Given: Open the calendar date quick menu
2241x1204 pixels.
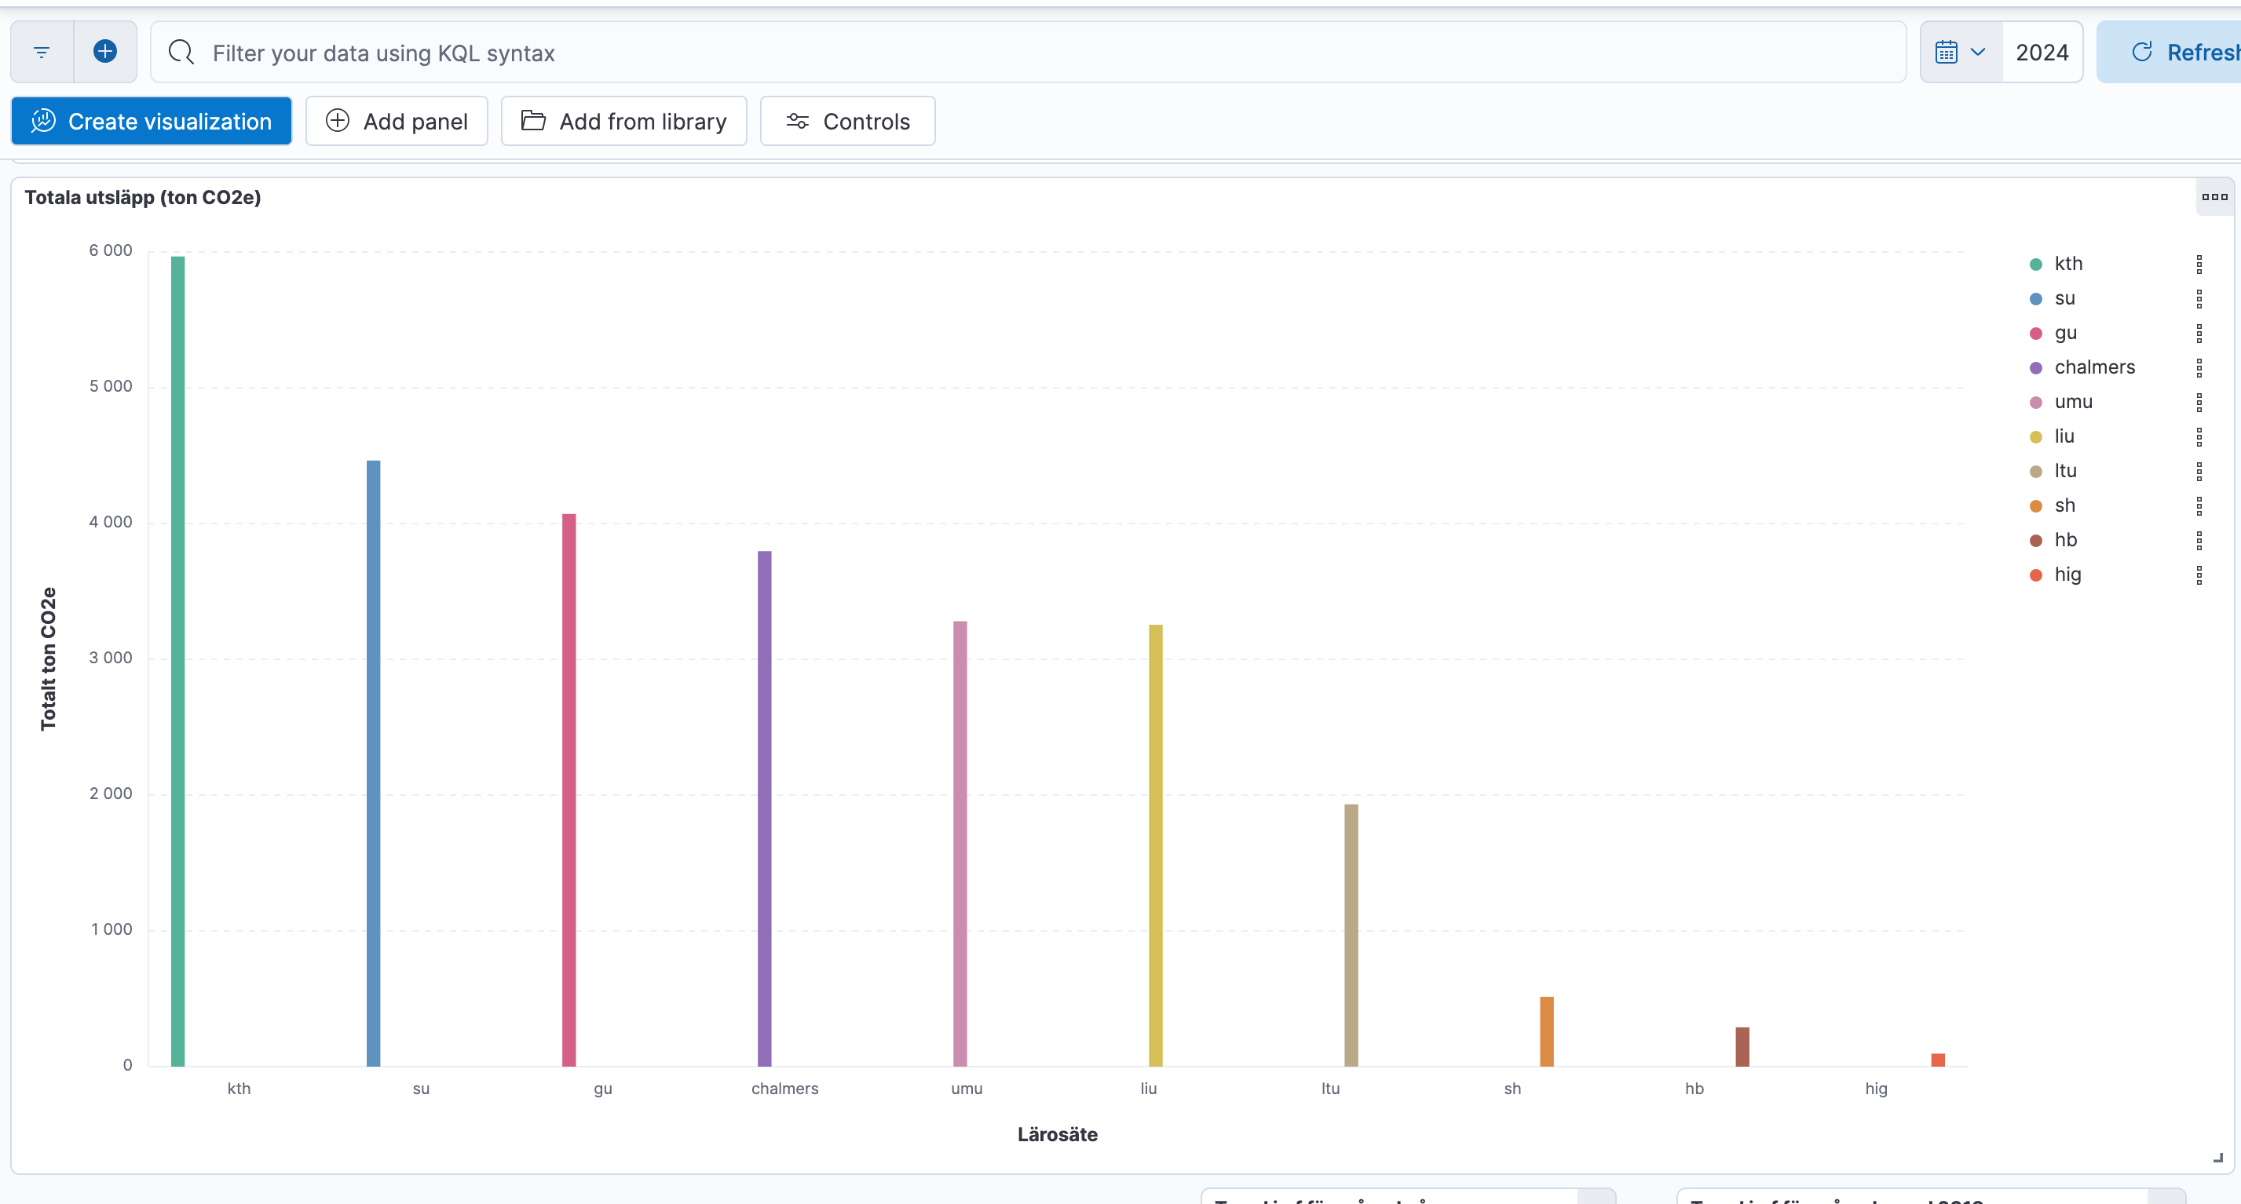Looking at the screenshot, I should tap(1960, 52).
